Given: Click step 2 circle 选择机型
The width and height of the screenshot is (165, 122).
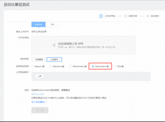Looking at the screenshot, I should (x=126, y=16).
